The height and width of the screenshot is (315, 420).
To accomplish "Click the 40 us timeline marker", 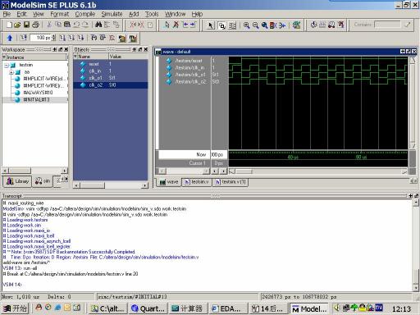I will [x=293, y=157].
